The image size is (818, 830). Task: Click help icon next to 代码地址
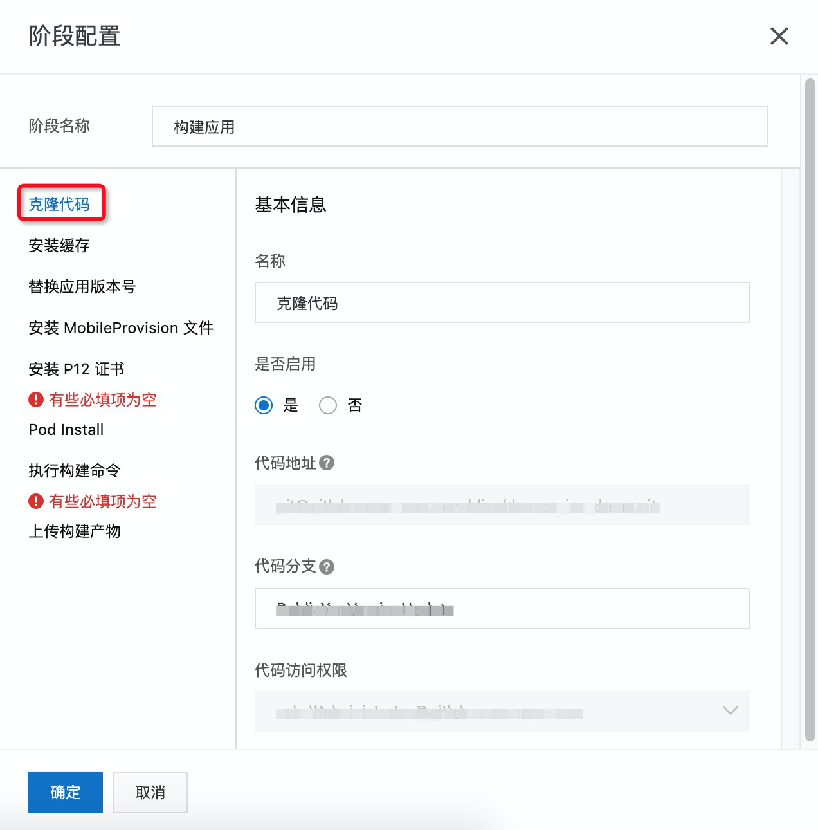pyautogui.click(x=327, y=463)
